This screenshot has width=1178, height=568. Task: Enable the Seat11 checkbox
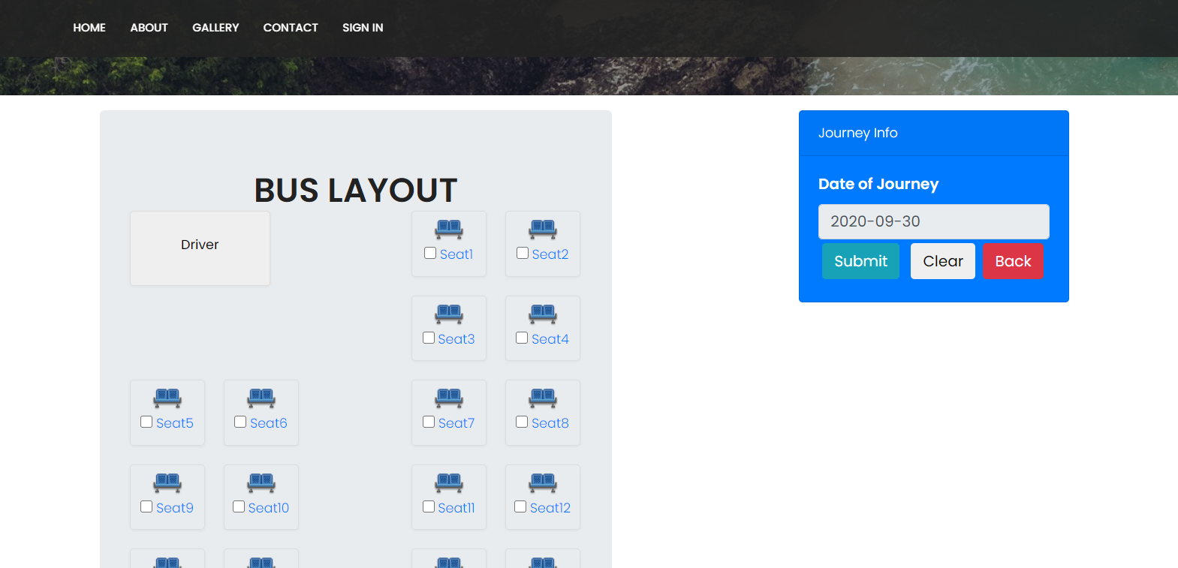point(429,506)
